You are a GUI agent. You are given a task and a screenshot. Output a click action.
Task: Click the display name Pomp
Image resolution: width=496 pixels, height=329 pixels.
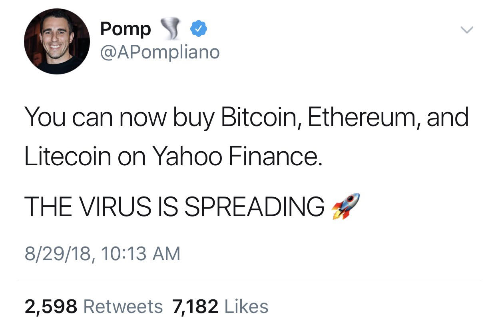[x=125, y=29]
